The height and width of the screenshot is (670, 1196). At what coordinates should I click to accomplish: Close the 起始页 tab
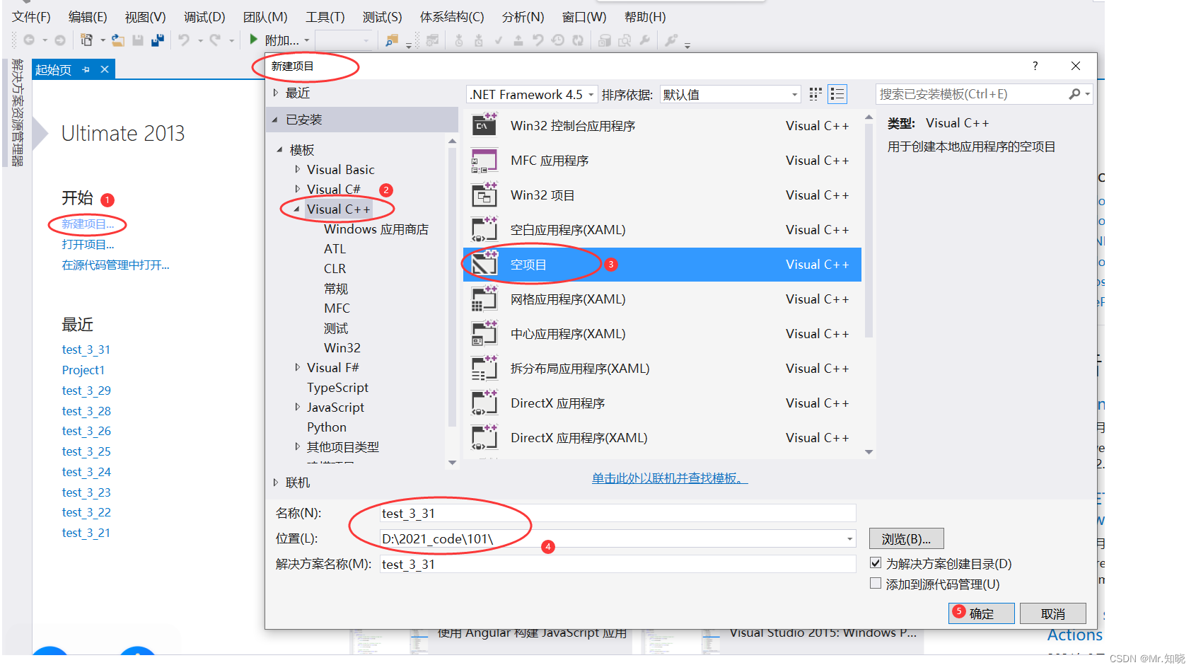pyautogui.click(x=105, y=69)
